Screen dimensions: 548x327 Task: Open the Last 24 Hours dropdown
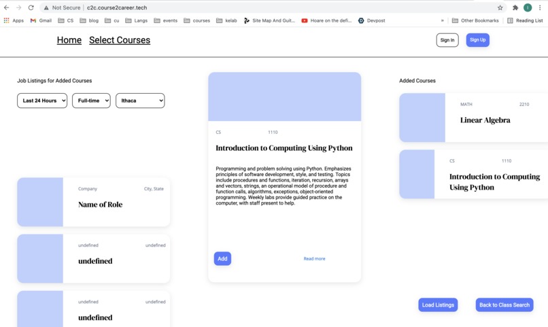42,101
